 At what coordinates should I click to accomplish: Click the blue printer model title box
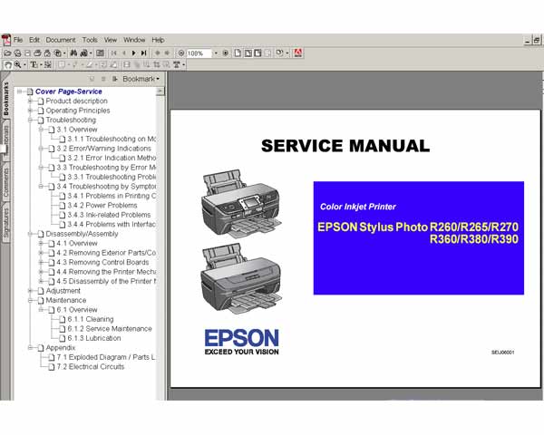[x=419, y=238]
